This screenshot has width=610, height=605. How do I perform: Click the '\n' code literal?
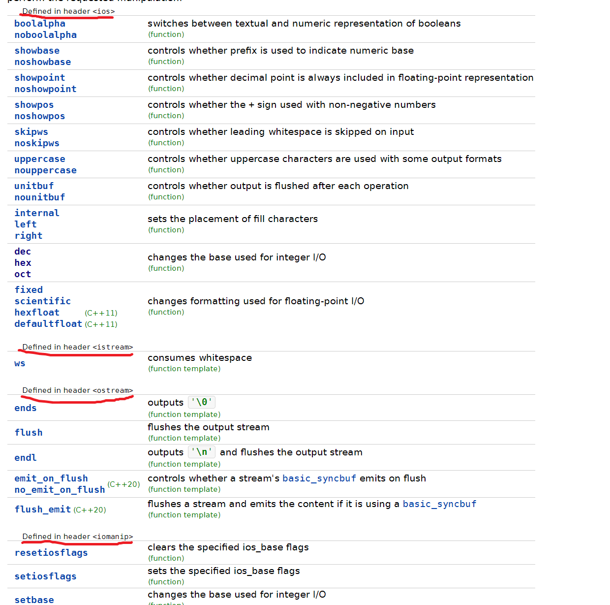pyautogui.click(x=202, y=452)
